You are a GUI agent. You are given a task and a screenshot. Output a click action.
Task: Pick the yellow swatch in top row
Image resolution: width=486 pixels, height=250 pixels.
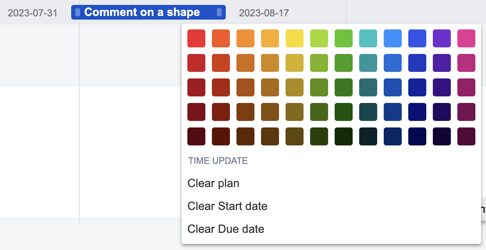295,38
